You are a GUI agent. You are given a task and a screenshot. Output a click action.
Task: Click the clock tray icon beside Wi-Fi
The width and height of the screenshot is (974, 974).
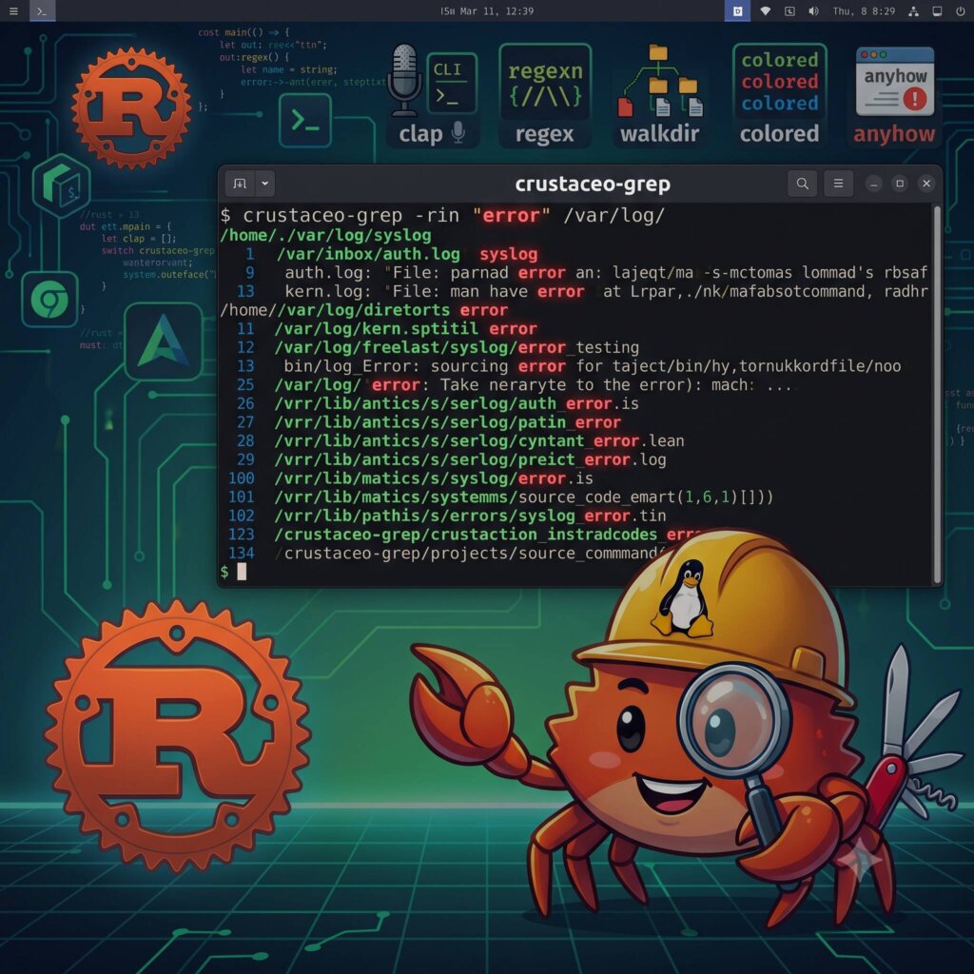click(789, 11)
